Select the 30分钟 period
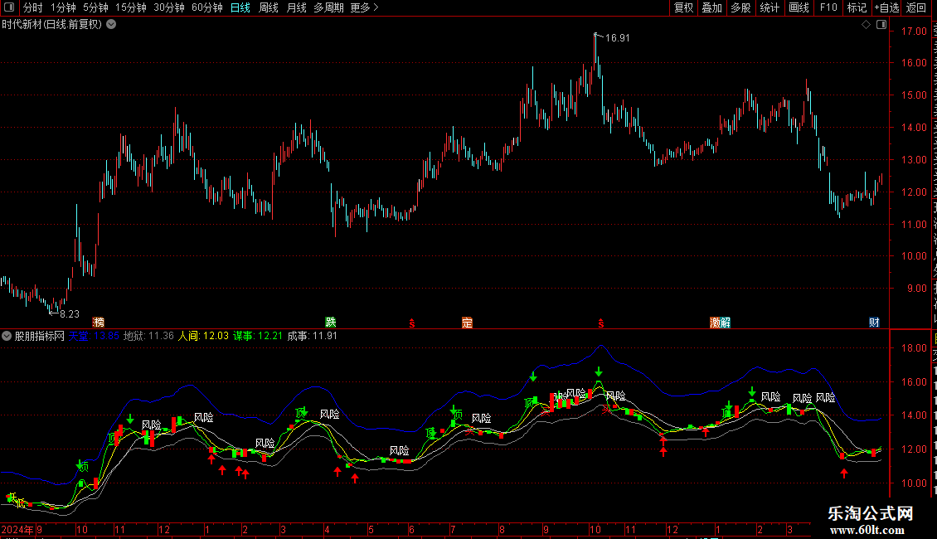The height and width of the screenshot is (539, 937). pyautogui.click(x=169, y=7)
